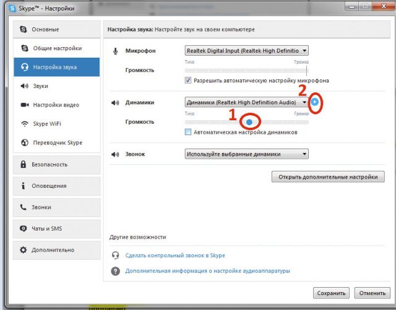Click the microphone icon next to Микрофон

click(116, 51)
